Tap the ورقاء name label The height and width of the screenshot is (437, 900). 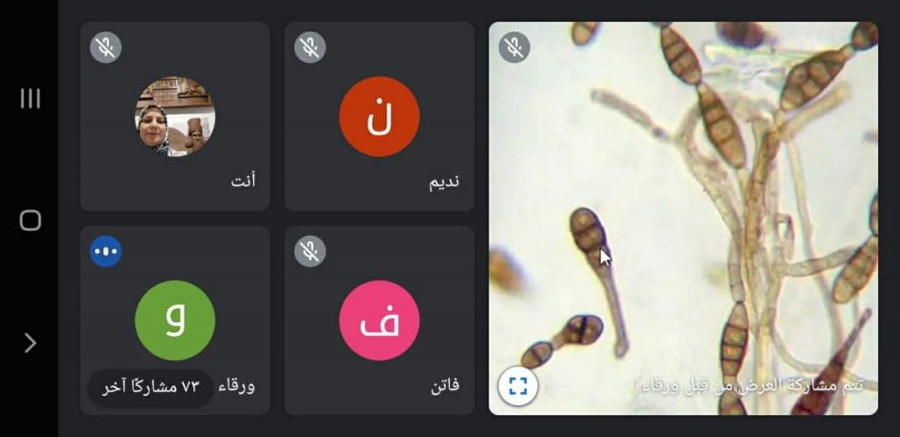tap(236, 386)
